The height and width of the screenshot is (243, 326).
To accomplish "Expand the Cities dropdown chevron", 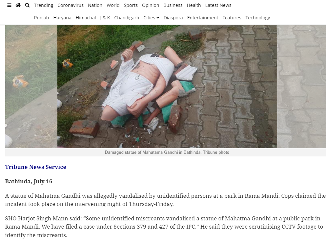I will (x=158, y=18).
